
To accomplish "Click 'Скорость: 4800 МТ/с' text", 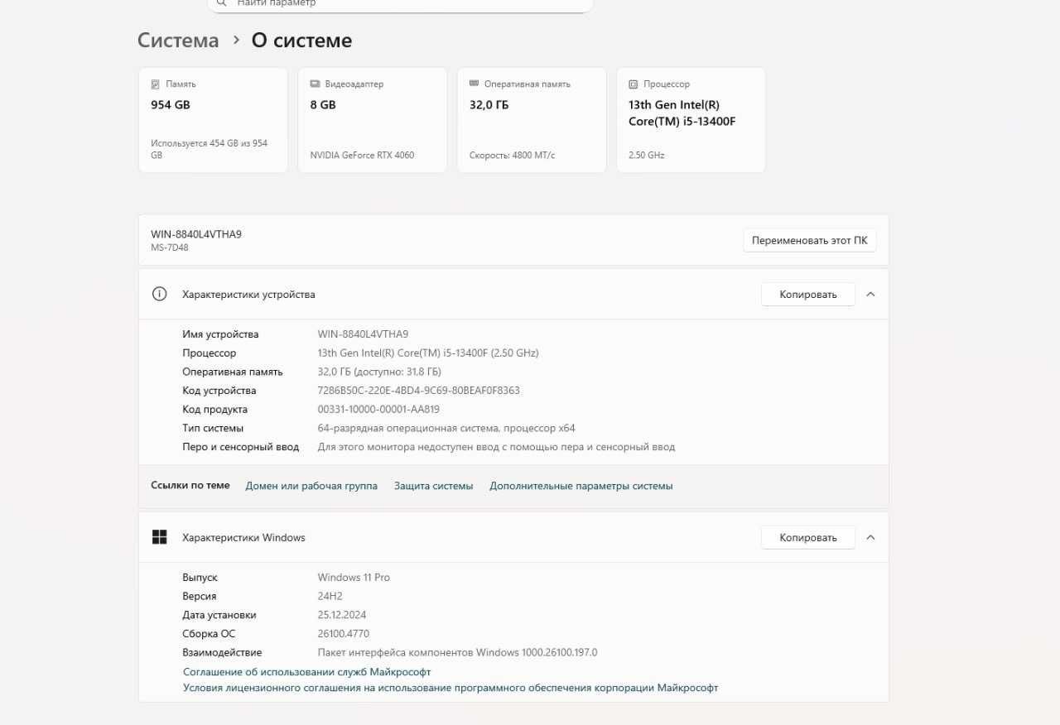I will point(512,156).
